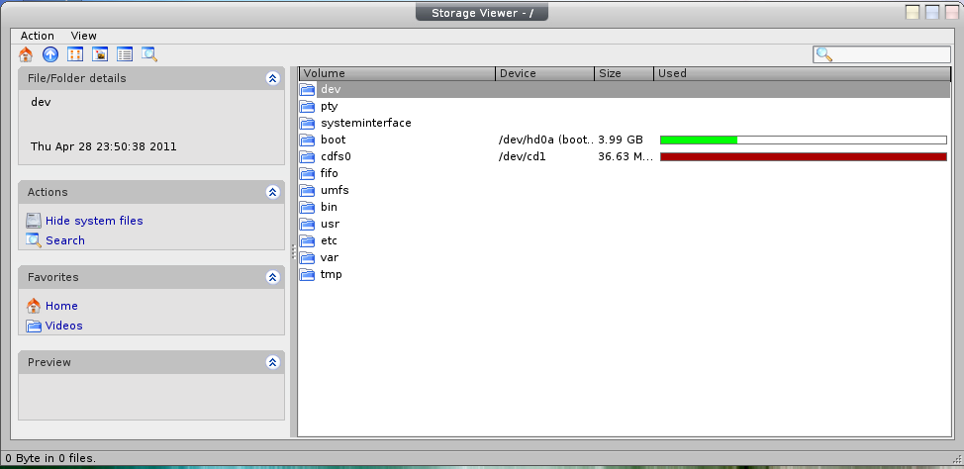Select the boot volume name
This screenshot has height=469, width=964.
334,141
